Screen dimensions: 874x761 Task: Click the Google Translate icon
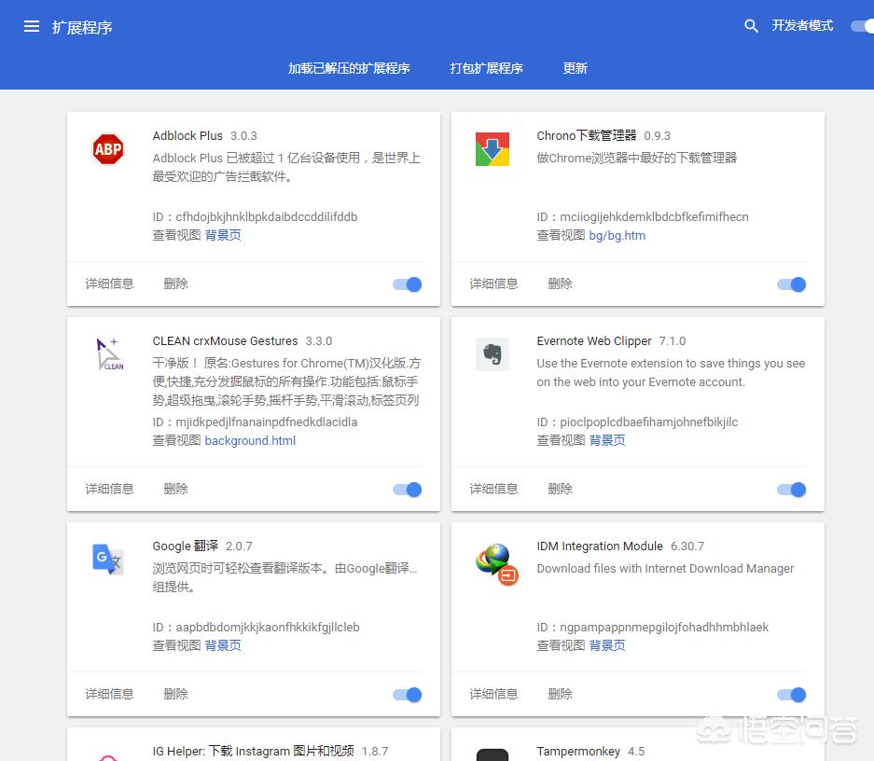point(108,560)
